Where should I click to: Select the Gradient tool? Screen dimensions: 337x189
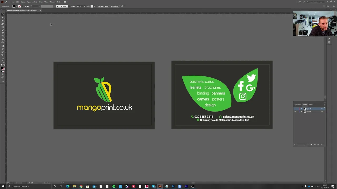coord(3,46)
